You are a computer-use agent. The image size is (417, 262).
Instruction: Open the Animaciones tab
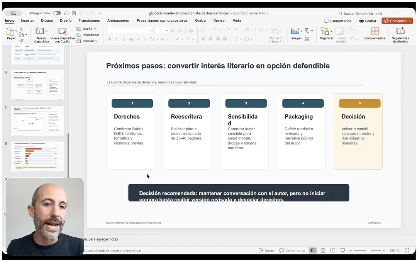point(118,20)
